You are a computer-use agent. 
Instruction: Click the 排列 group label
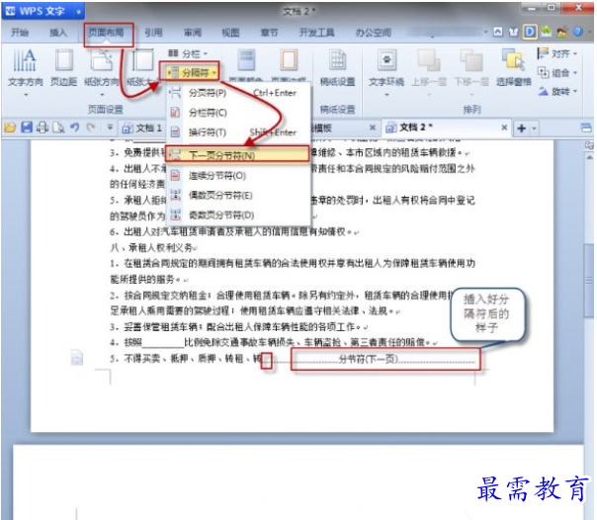pos(471,110)
